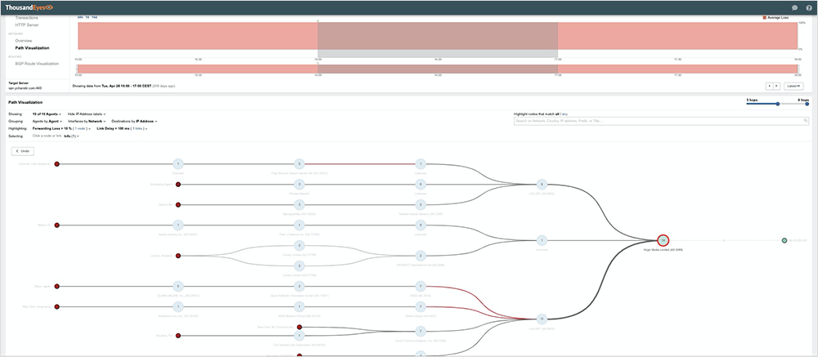
Task: Expand the '10 of 10 Agents' dropdown
Action: 47,114
